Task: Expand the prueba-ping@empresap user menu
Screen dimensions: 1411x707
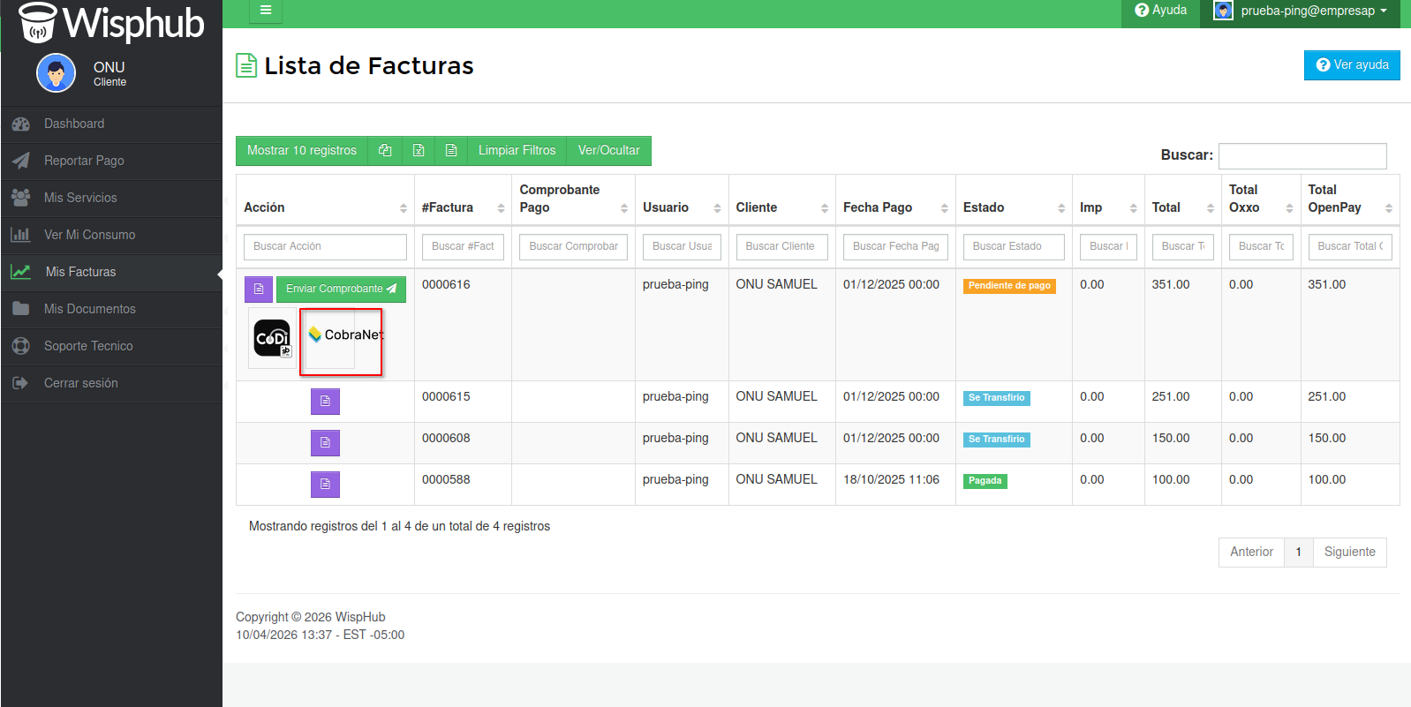Action: 1305,11
